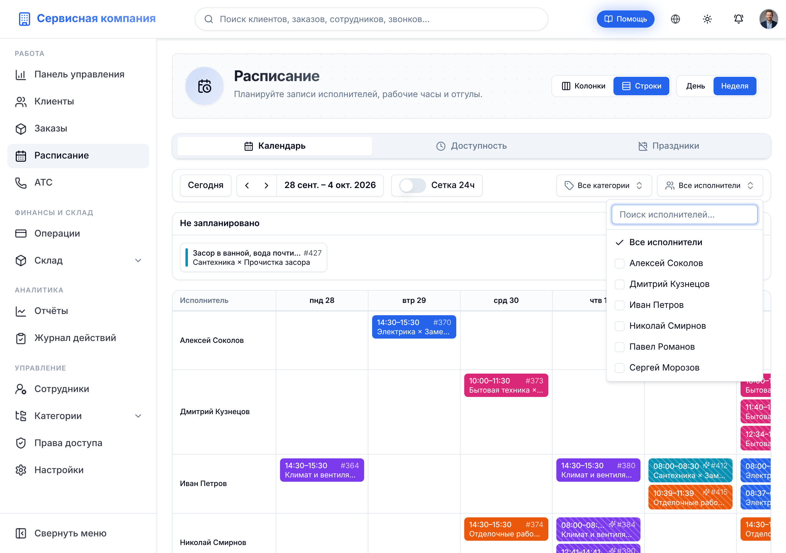Open pink appointment #373 Бытовая техника

pos(506,385)
